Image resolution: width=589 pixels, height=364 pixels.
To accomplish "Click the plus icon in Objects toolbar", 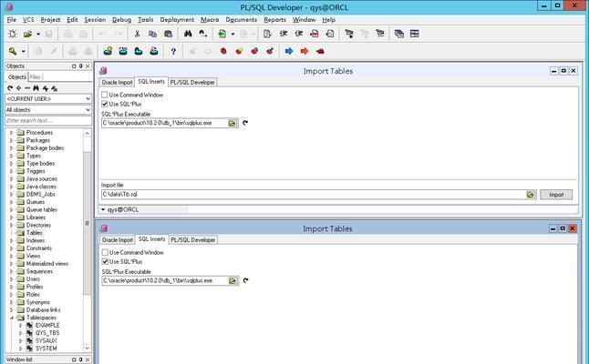I will (x=19, y=88).
